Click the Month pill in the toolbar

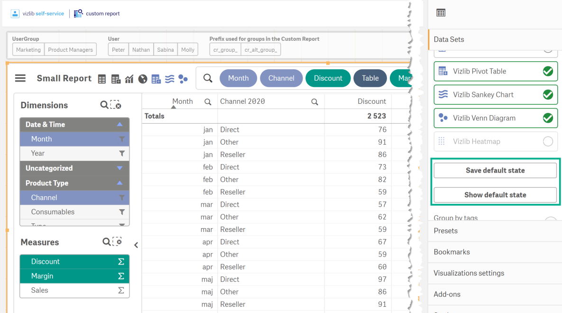click(239, 78)
